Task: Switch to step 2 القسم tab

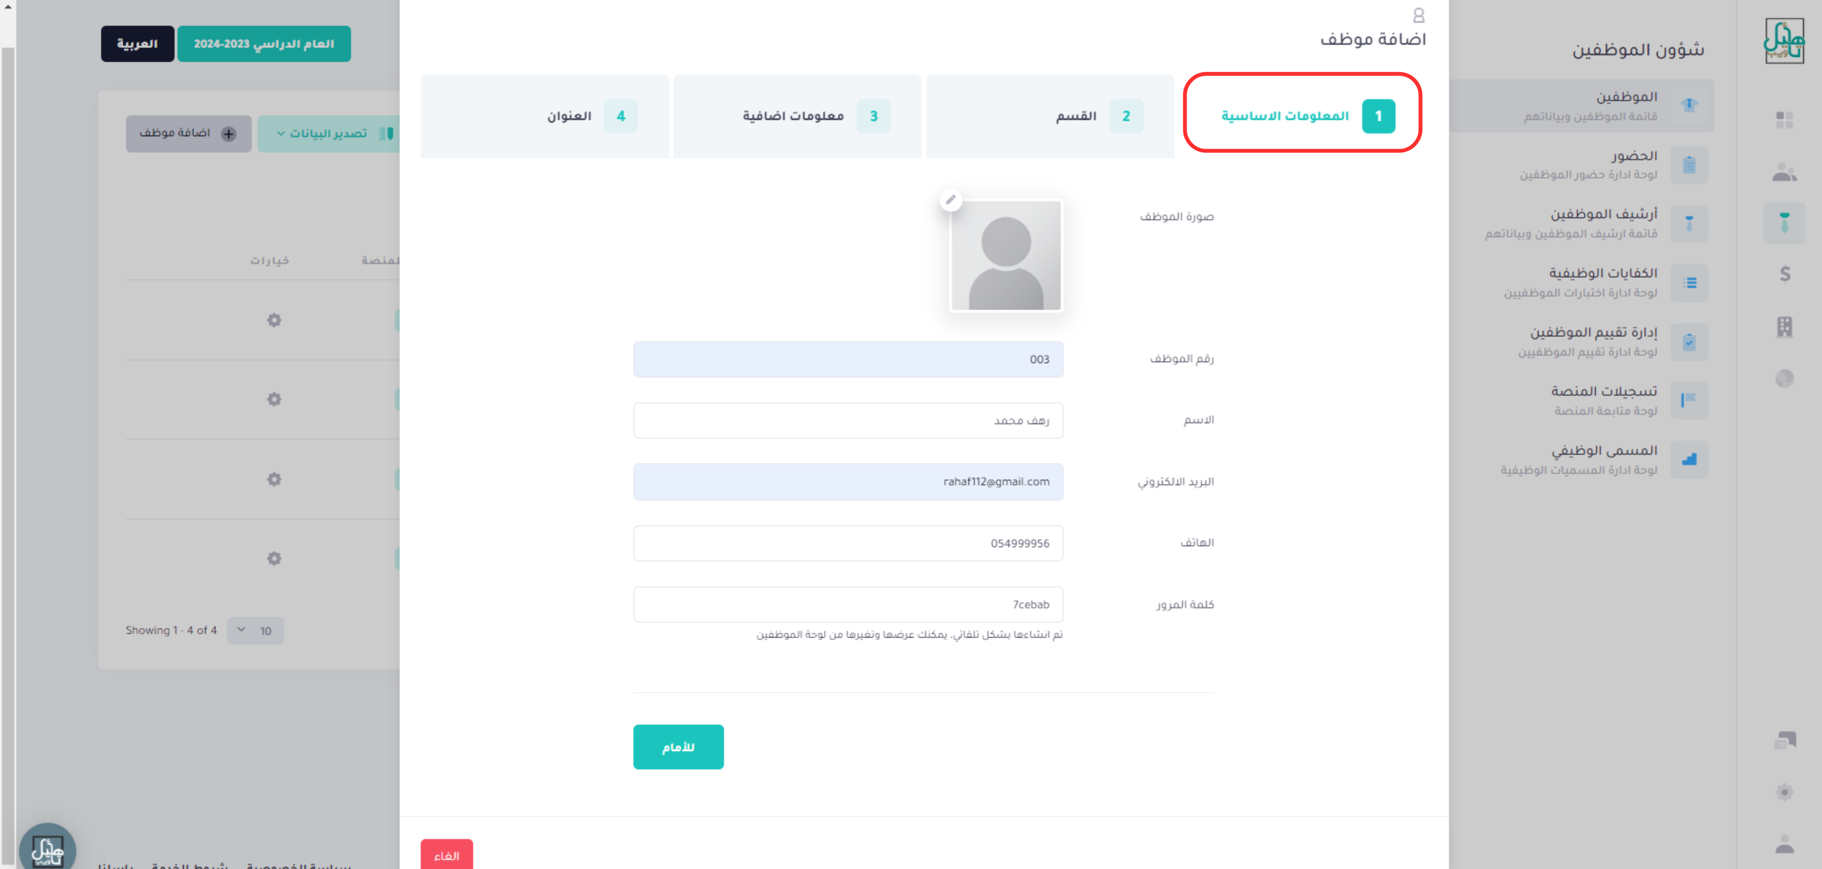Action: click(x=1050, y=116)
